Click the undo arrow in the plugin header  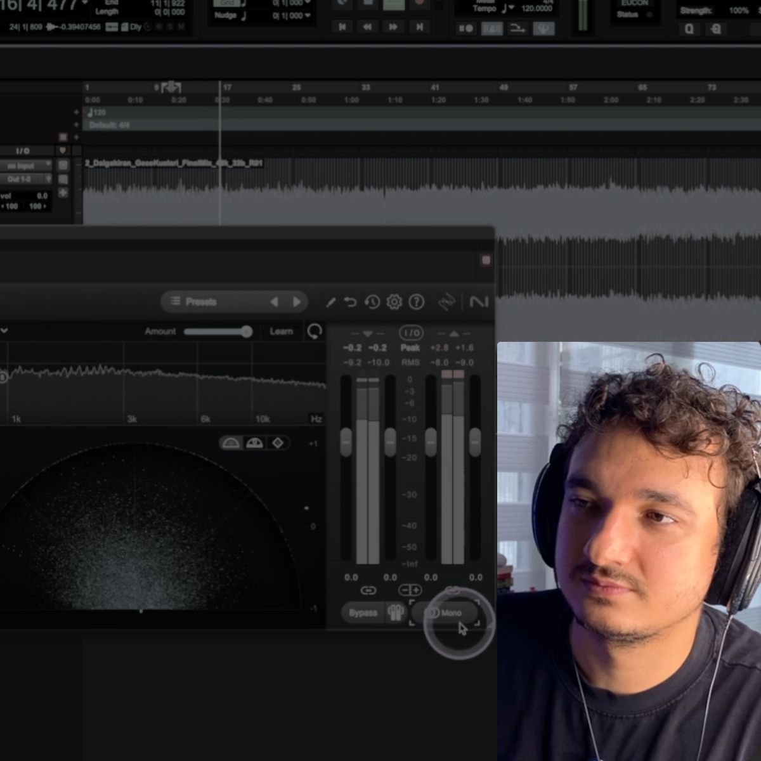[350, 302]
